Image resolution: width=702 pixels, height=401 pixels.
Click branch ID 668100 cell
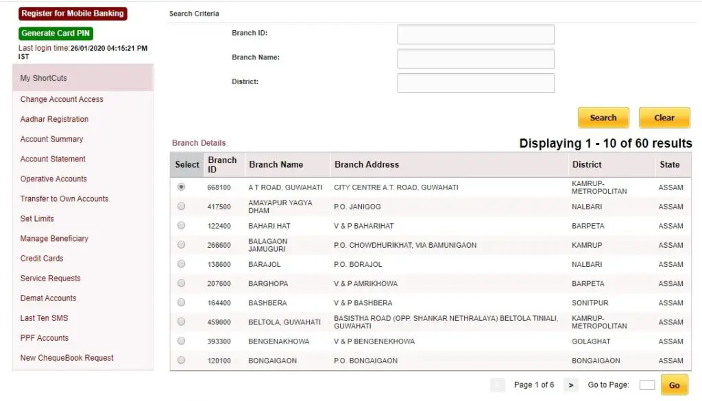point(219,187)
